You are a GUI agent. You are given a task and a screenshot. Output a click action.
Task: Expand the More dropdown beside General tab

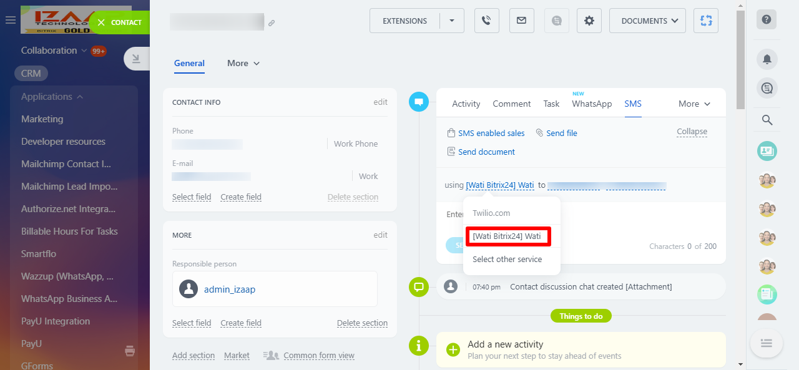click(x=243, y=63)
